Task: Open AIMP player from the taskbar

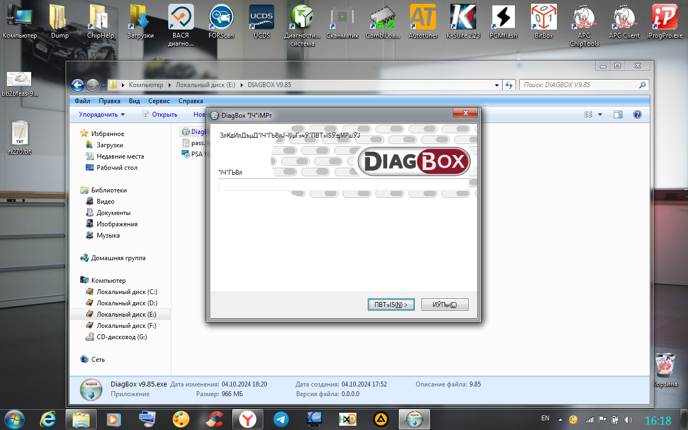Action: pos(381,419)
